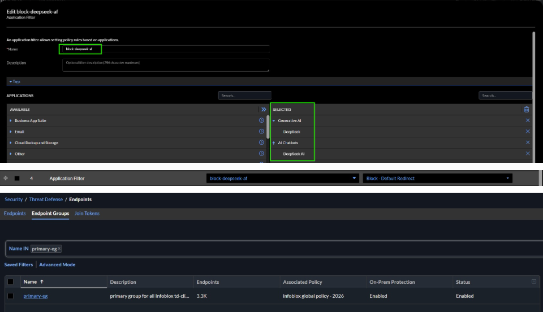Viewport: 543px width, 312px height.
Task: Remove primary-eg filter chip
Action: point(59,248)
